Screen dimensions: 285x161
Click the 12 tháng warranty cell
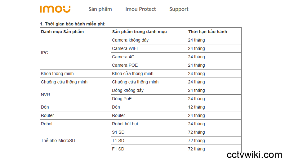click(x=197, y=107)
